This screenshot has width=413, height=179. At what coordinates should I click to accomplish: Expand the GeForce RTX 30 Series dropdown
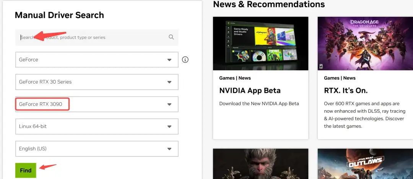pos(97,82)
